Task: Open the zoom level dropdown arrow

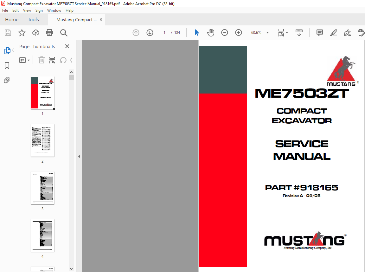Action: pos(267,33)
